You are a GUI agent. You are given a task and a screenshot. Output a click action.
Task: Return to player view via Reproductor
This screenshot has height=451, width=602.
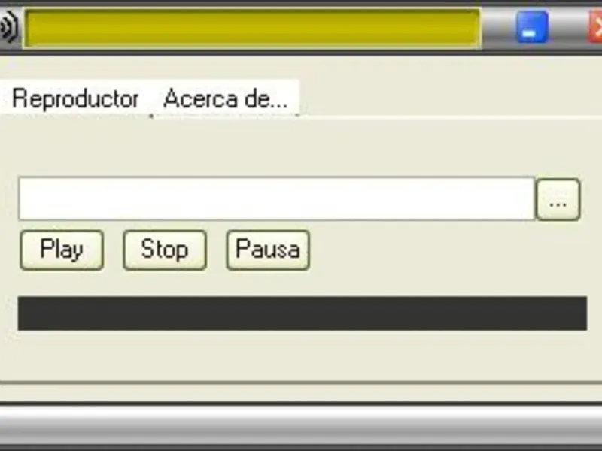click(75, 98)
